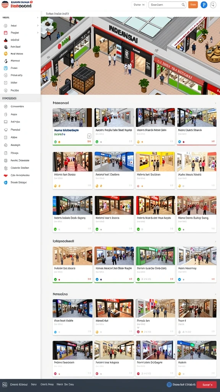Click the large isometric mall hero image

tap(130, 56)
